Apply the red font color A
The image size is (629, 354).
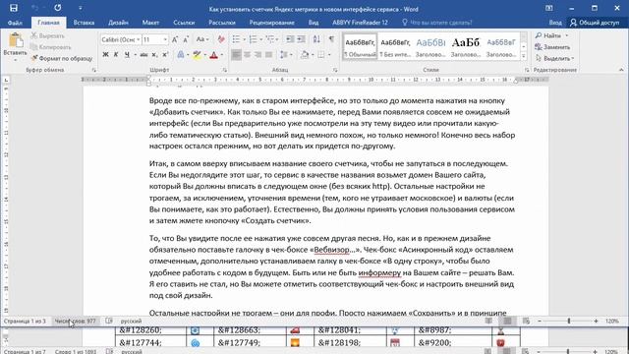tap(213, 55)
